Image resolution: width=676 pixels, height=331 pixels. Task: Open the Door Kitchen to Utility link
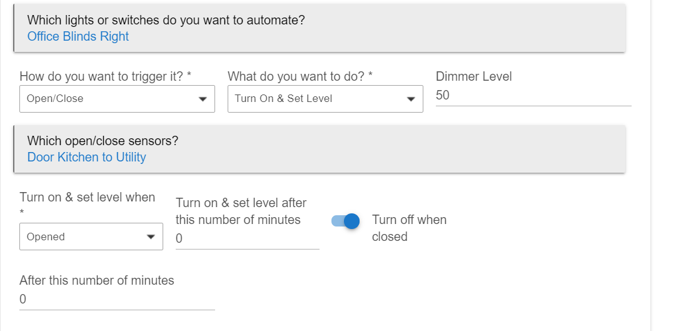click(x=86, y=157)
